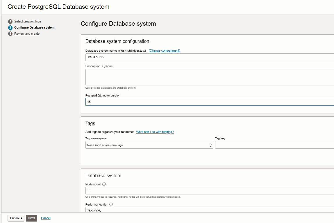This screenshot has height=223, width=334.
Task: Cancel the database system creation
Action: pyautogui.click(x=46, y=218)
